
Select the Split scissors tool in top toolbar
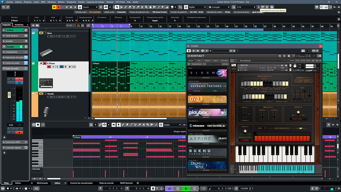(x=134, y=7)
